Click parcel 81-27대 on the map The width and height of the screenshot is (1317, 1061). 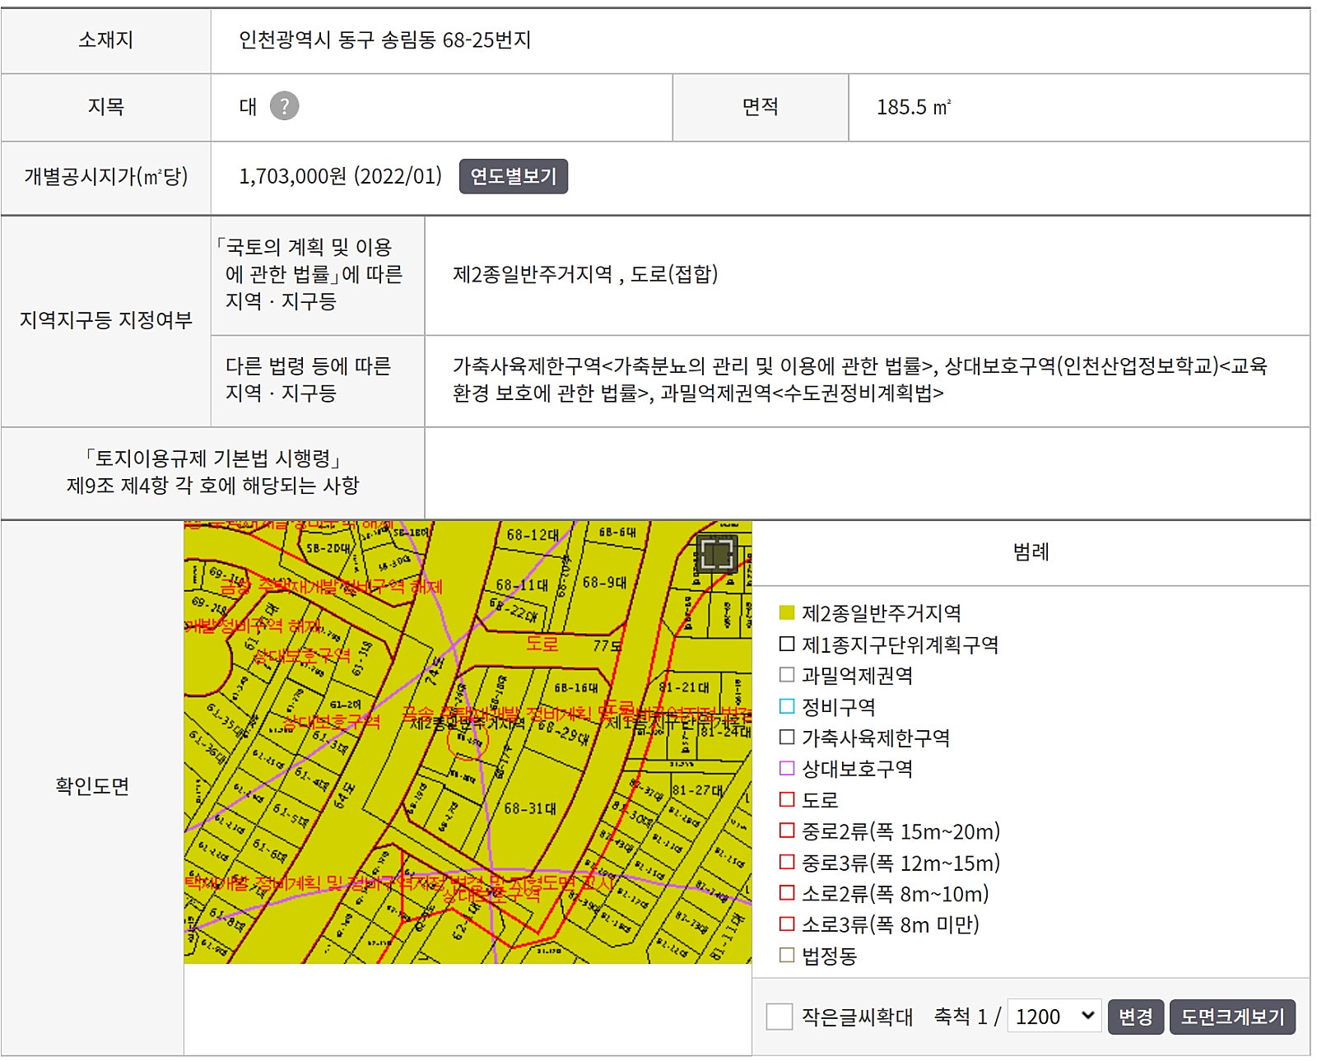[x=697, y=790]
